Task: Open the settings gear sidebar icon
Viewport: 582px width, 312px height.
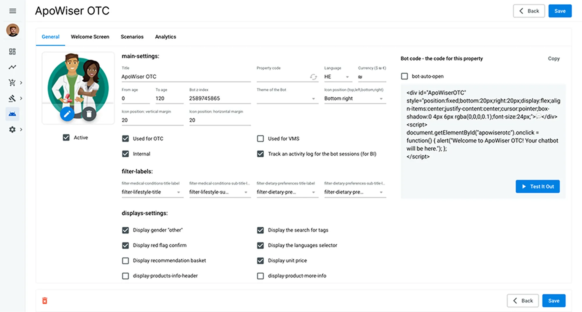Action: click(12, 130)
